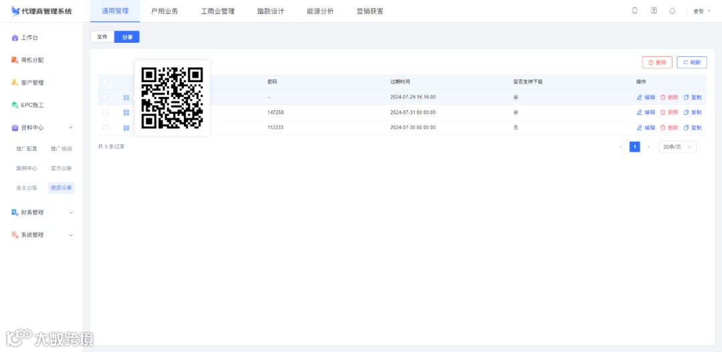The height and width of the screenshot is (352, 722).
Task: Collapse the 资料中心 menu chevron
Action: 71,128
